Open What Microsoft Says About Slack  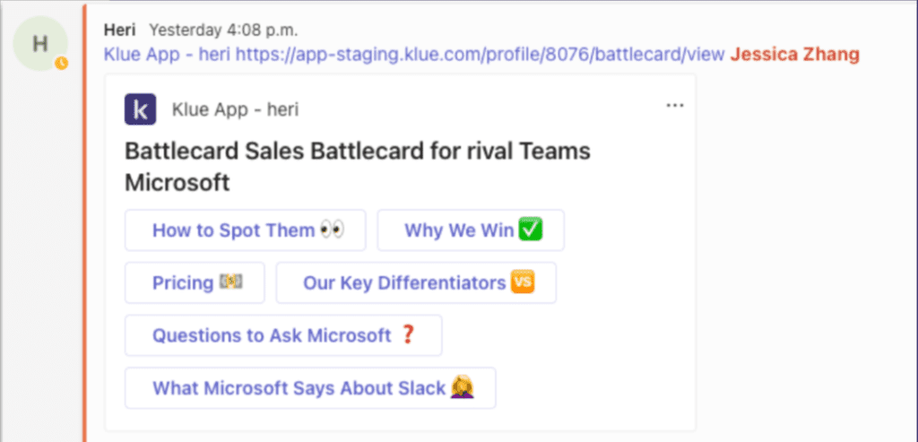[310, 388]
